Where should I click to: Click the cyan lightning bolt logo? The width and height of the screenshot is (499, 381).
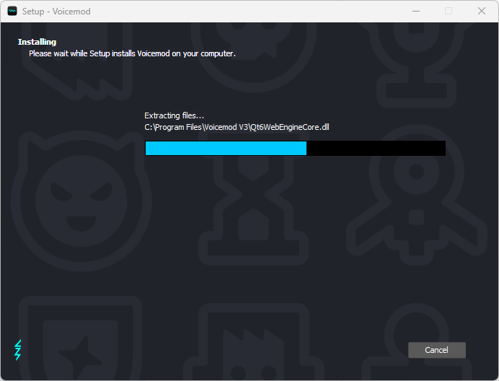18,350
